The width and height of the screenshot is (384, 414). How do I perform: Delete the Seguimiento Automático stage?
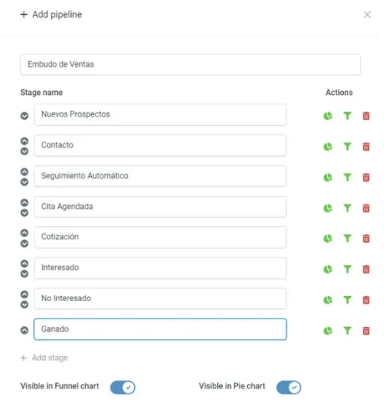point(366,178)
